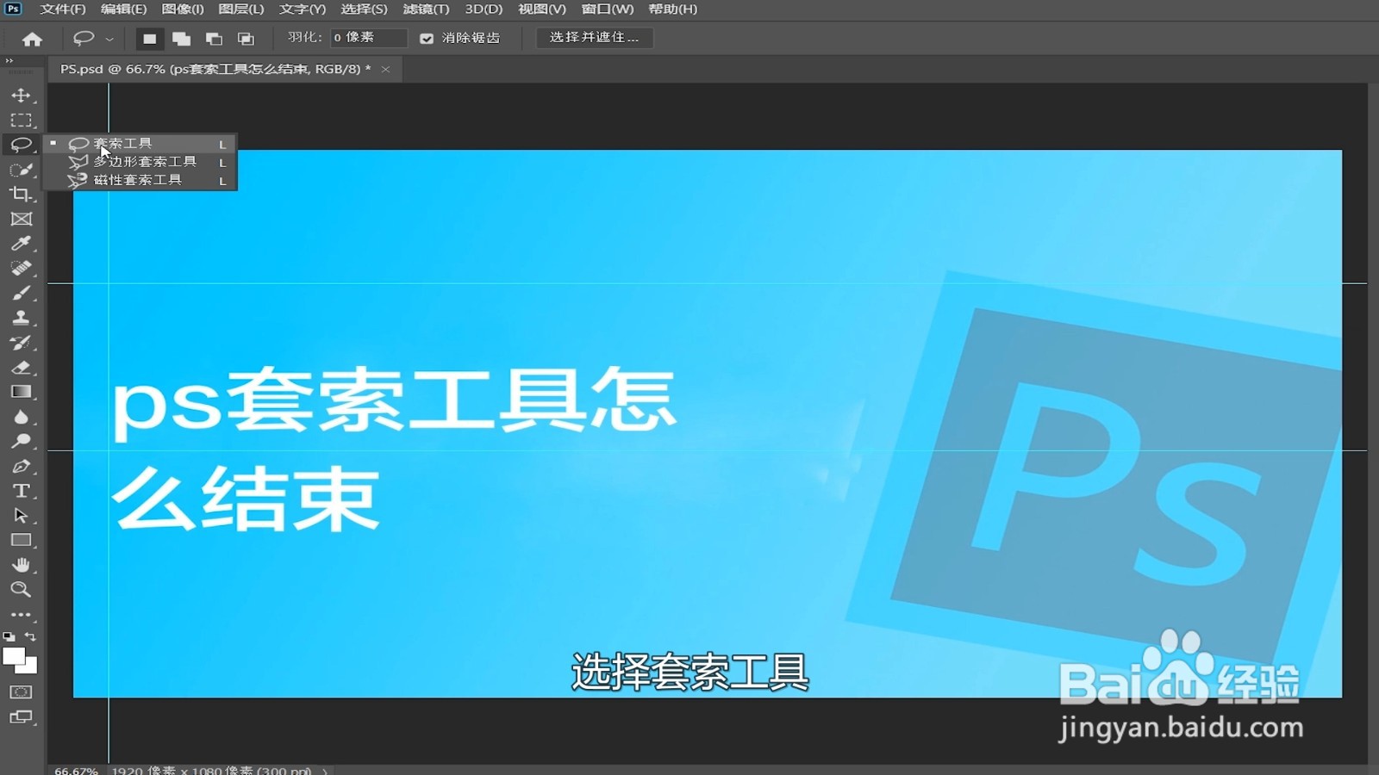Viewport: 1379px width, 775px height.
Task: Select the Dodge tool
Action: (22, 442)
